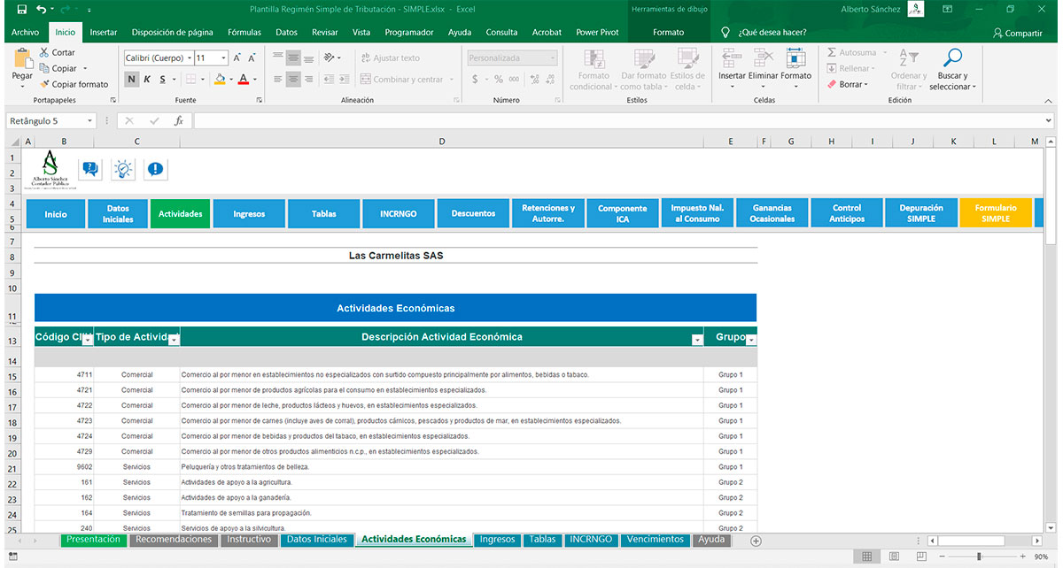Open the Power Pivot ribbon tab
This screenshot has height=568, width=1063.
pos(597,32)
